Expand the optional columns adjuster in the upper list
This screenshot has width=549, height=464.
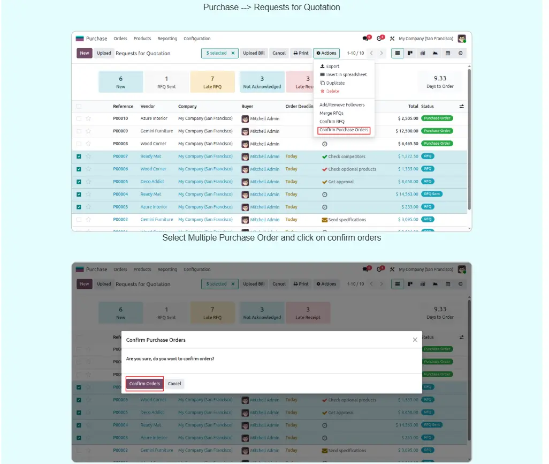tap(461, 107)
